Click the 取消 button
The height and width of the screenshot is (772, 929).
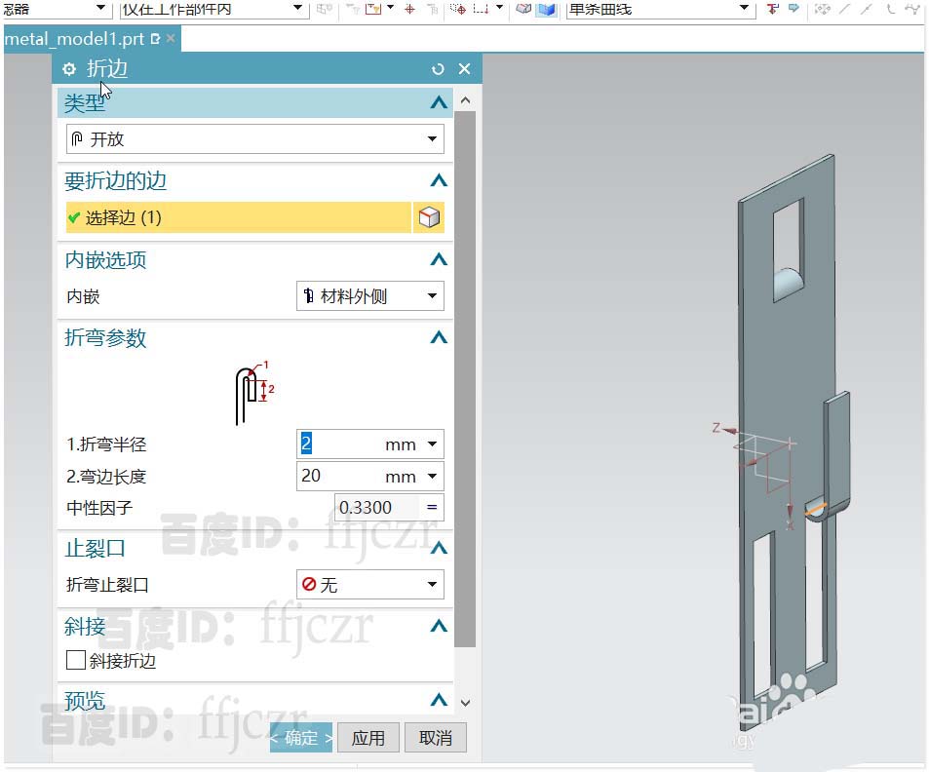click(x=436, y=738)
